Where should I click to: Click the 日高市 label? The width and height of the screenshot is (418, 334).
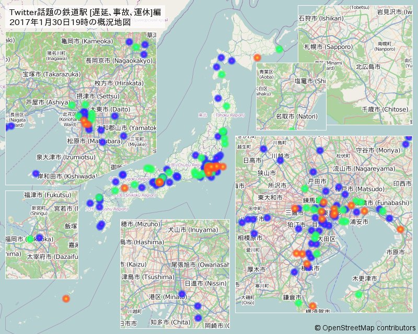click(x=252, y=160)
